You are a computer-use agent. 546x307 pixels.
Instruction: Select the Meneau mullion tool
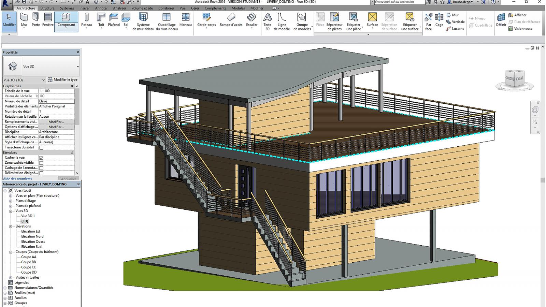[x=185, y=20]
